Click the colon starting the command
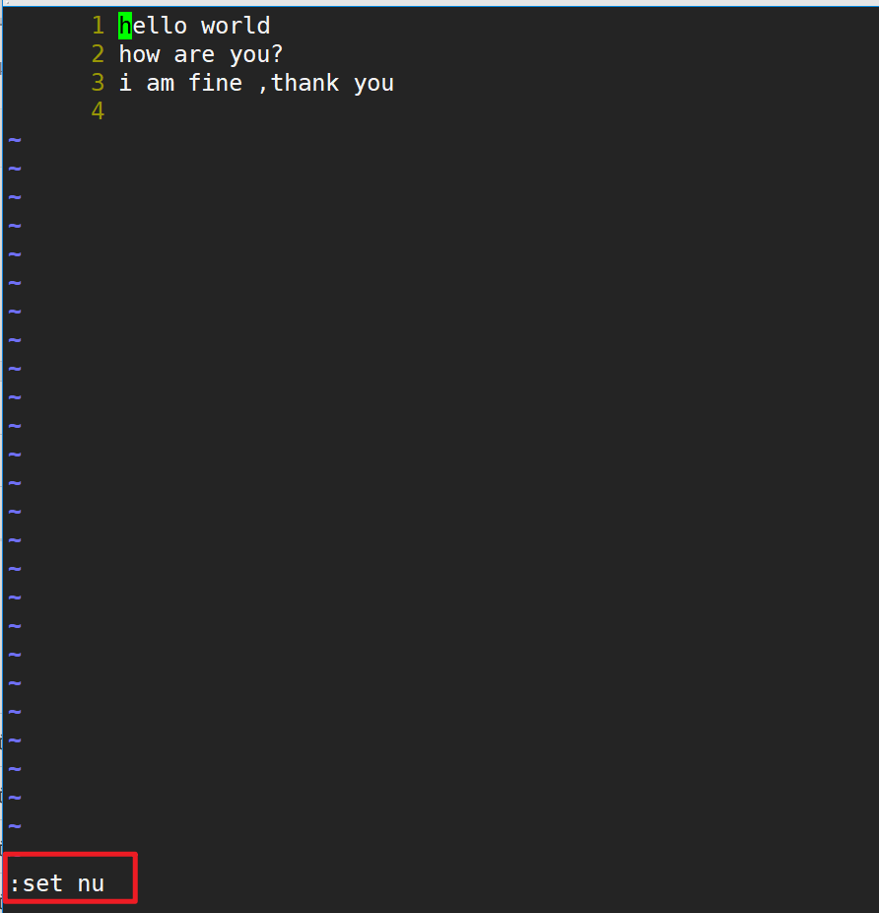This screenshot has height=913, width=879. point(15,885)
